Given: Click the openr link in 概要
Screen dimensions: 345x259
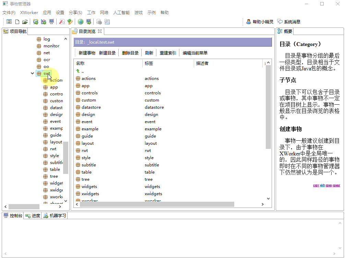Looking at the screenshot, I should [x=336, y=185].
